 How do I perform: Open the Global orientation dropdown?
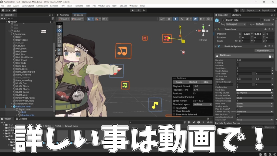click(x=77, y=19)
